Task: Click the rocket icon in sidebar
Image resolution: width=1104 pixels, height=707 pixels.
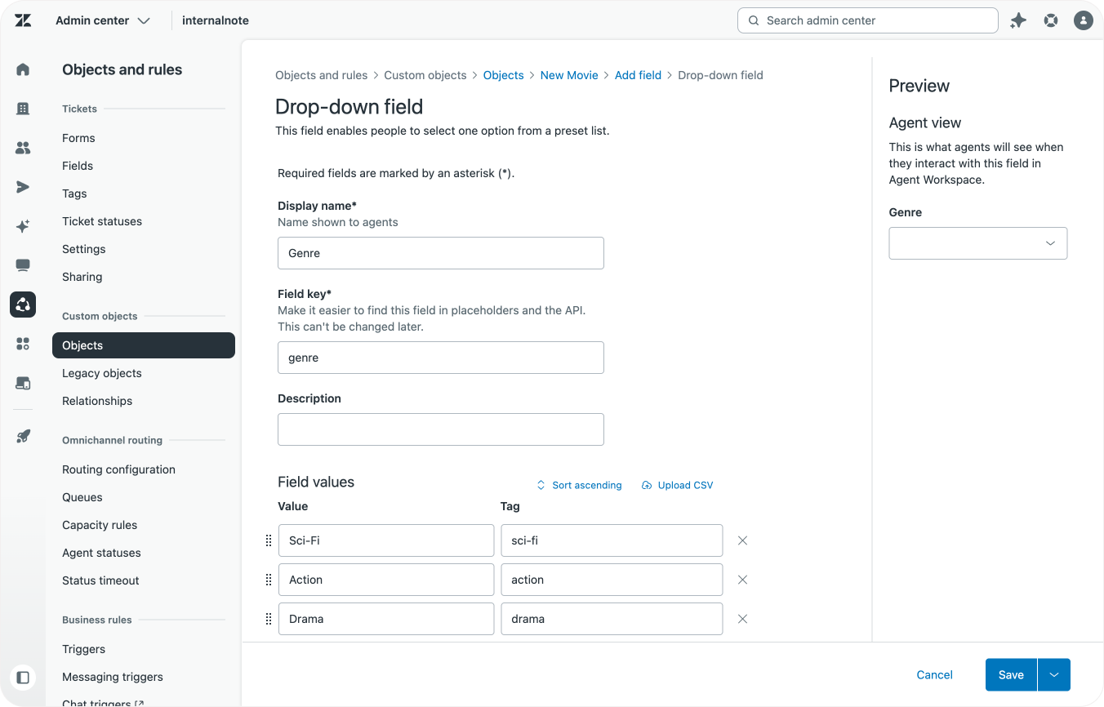Action: (x=23, y=436)
